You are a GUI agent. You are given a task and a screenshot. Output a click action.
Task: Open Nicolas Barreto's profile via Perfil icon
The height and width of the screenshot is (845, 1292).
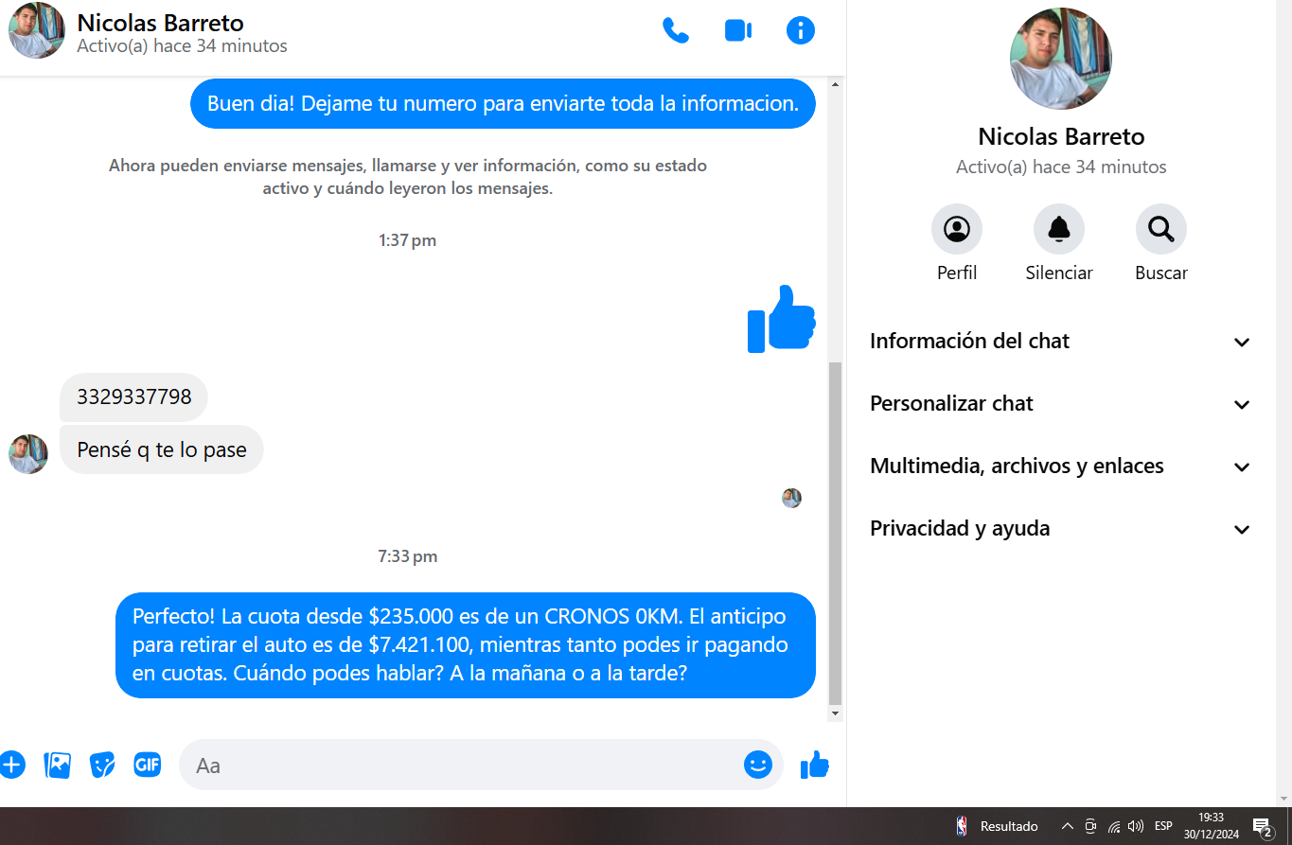click(x=957, y=229)
